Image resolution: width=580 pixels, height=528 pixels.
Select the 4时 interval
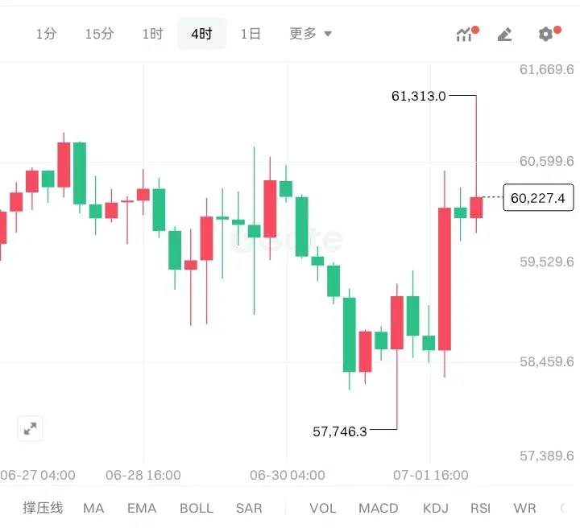pyautogui.click(x=201, y=34)
